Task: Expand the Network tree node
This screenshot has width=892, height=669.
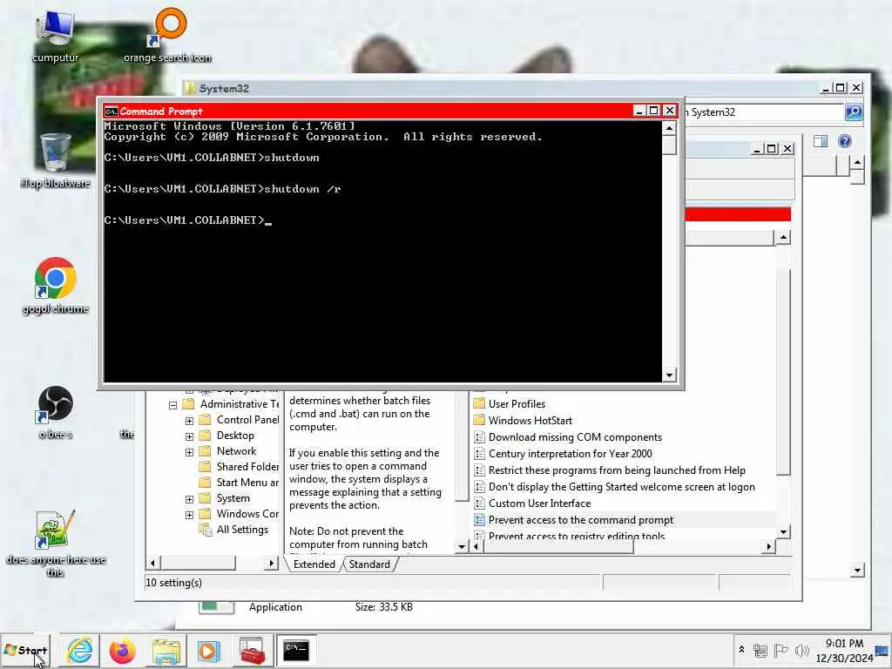Action: (189, 452)
